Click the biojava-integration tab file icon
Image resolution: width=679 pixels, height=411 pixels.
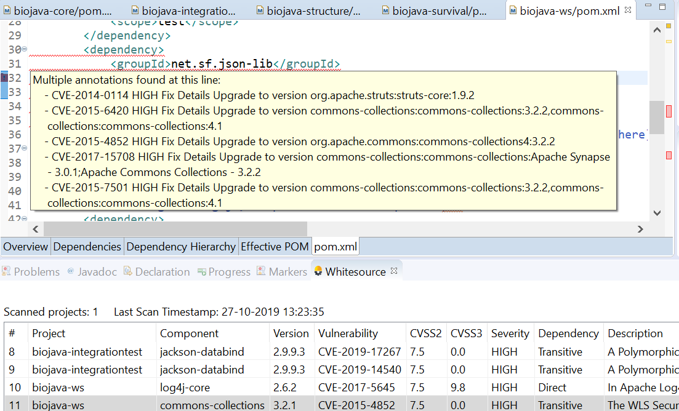click(x=134, y=10)
